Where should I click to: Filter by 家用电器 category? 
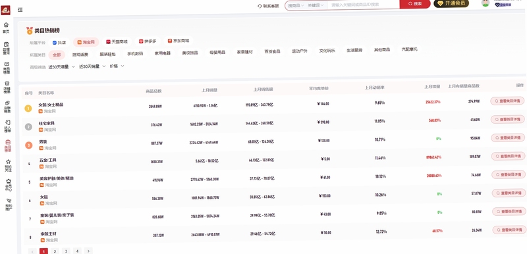pos(162,53)
